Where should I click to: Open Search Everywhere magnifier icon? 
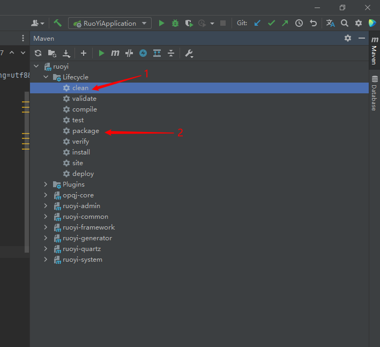point(345,23)
